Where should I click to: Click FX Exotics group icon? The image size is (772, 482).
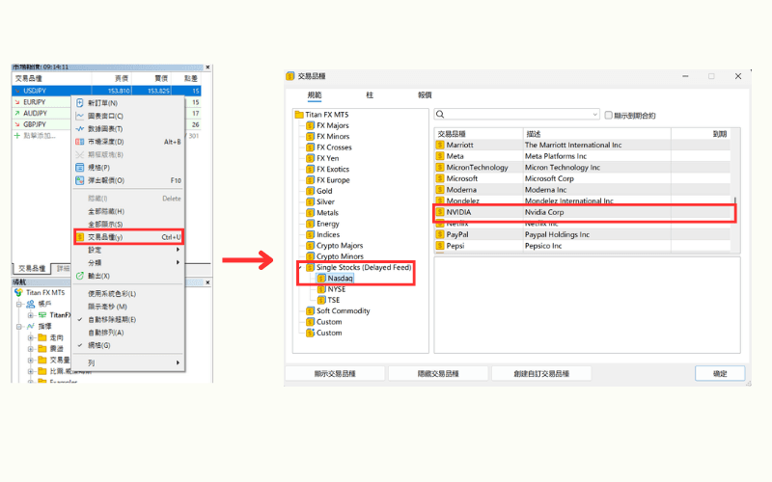pos(310,170)
